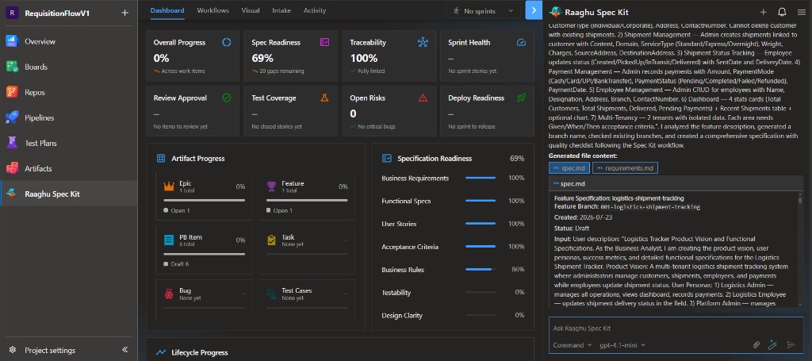This screenshot has width=812, height=361.
Task: Click the Sprint Health gauge icon
Action: (x=522, y=43)
